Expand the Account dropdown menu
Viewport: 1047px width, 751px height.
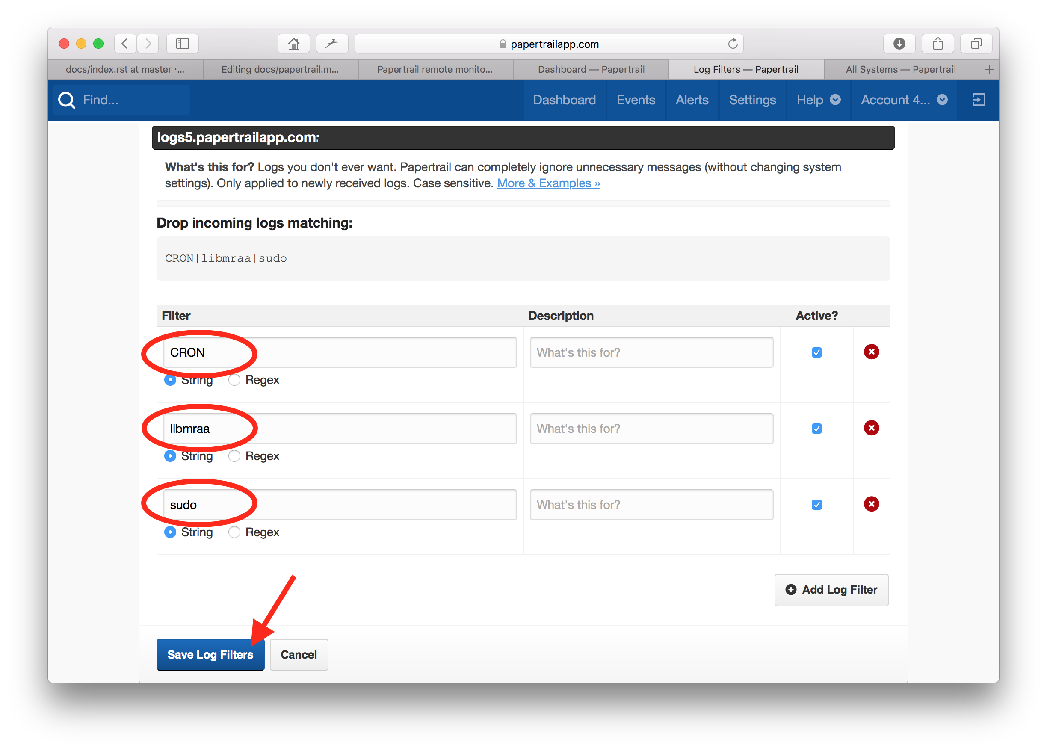coord(904,100)
